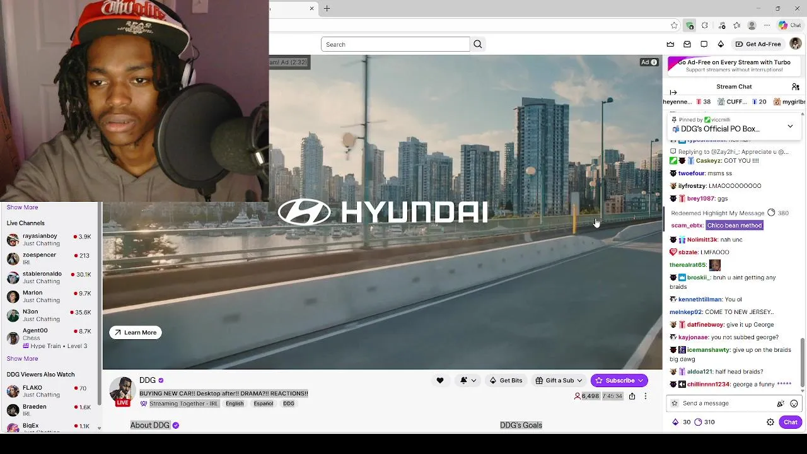Open the browser profile icon

(x=752, y=26)
